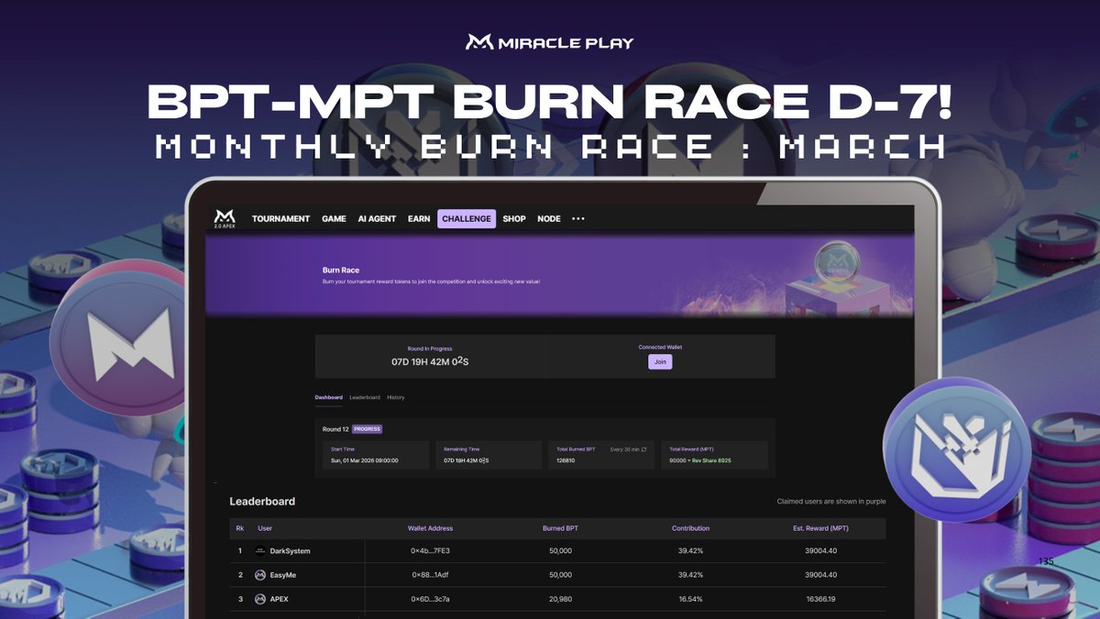Click the Contribution column header
Screen dimensions: 1100x619
click(x=690, y=528)
